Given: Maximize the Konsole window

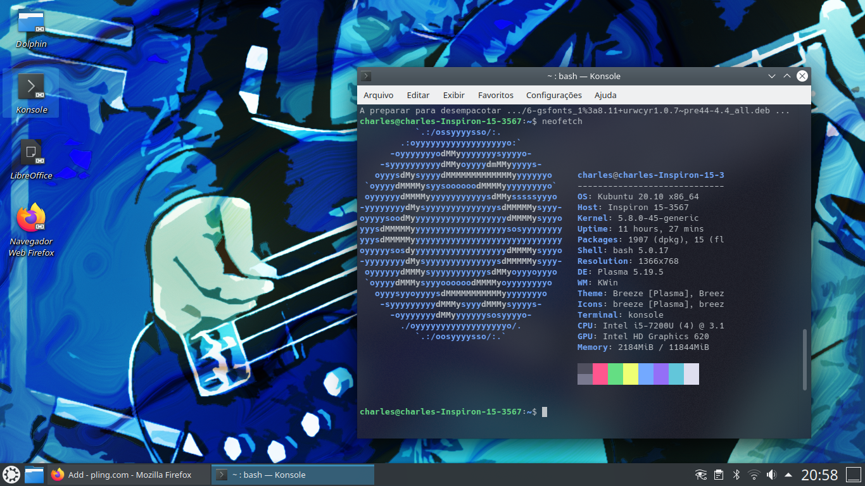Looking at the screenshot, I should coord(787,76).
